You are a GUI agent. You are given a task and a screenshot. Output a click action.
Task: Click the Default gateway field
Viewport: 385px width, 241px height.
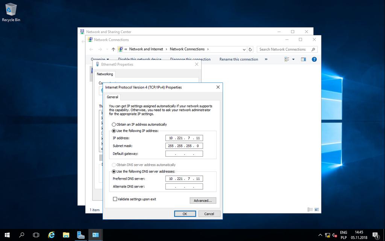(184, 154)
